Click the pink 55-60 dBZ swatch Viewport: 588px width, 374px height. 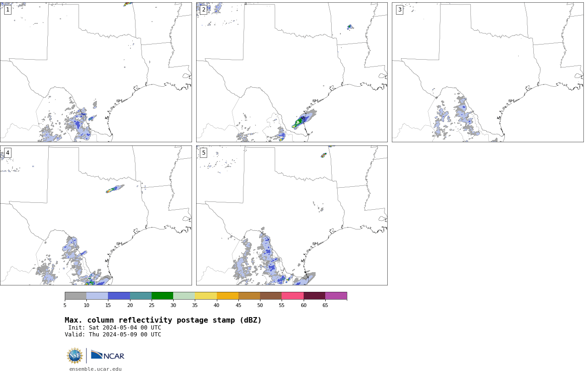(293, 296)
